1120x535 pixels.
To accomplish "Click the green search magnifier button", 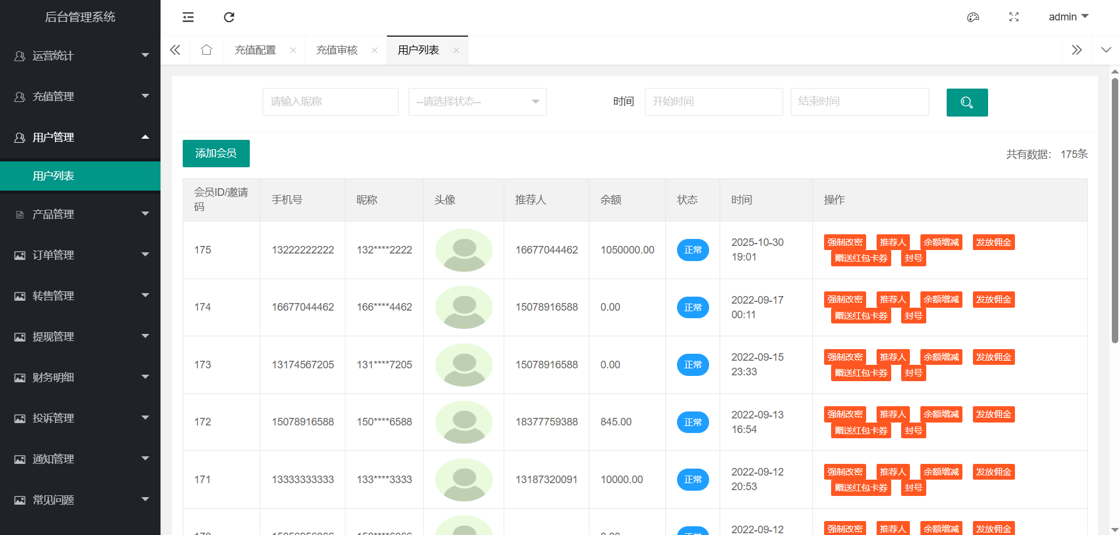I will (967, 103).
